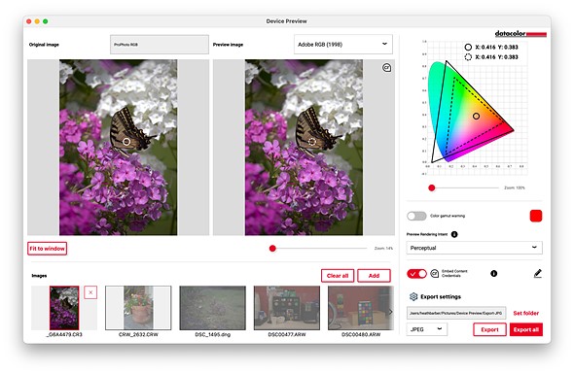Open the Adobe RGB (1998) preview profile dropdown
574x374 pixels.
(x=343, y=45)
